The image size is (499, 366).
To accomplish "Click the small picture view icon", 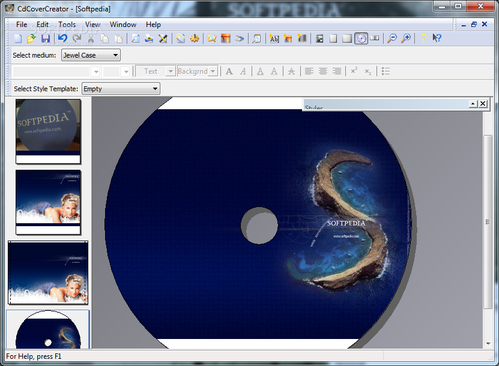I will pos(319,38).
